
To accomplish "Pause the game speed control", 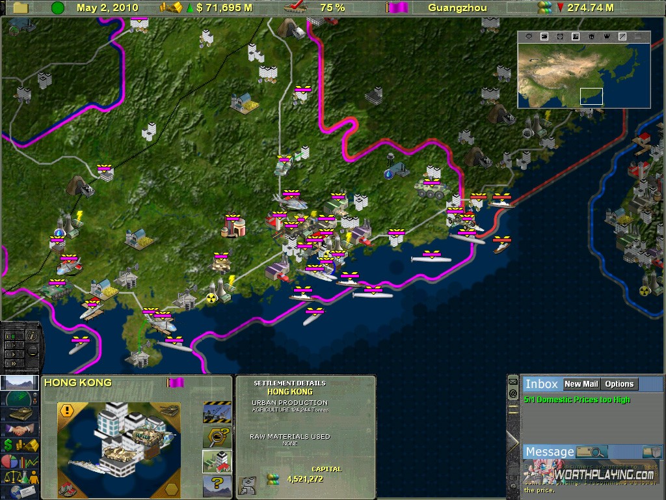I will pyautogui.click(x=14, y=337).
